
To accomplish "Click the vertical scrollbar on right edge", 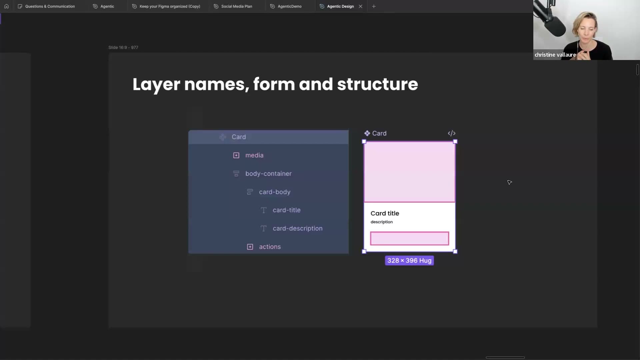I will (637, 70).
